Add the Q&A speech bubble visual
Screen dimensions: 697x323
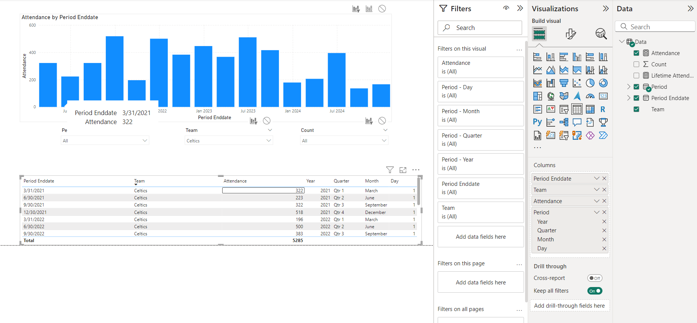577,122
